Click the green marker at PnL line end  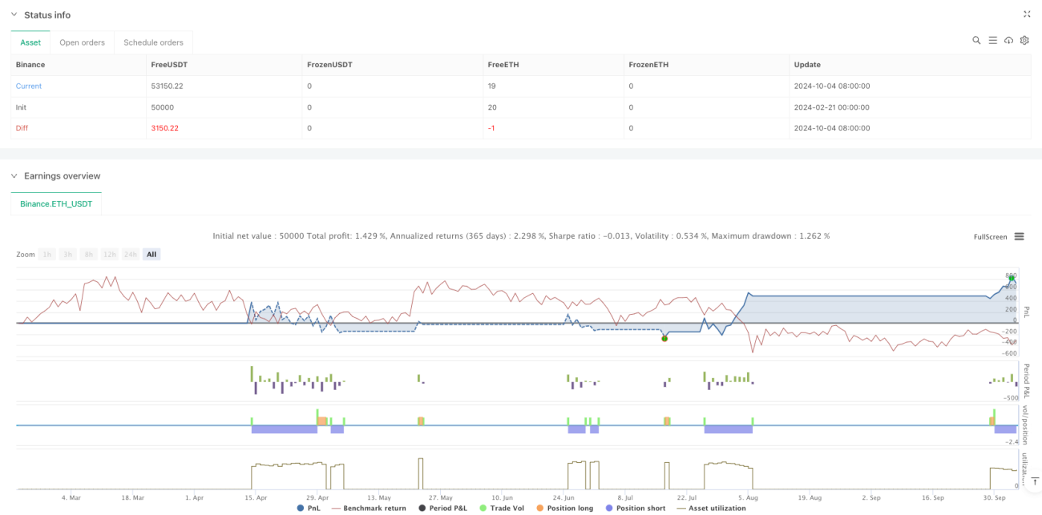(1012, 279)
